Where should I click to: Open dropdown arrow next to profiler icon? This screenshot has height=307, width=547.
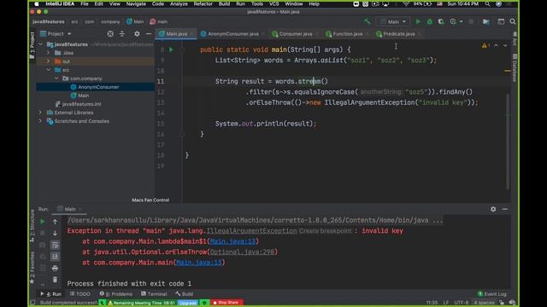pyautogui.click(x=462, y=21)
